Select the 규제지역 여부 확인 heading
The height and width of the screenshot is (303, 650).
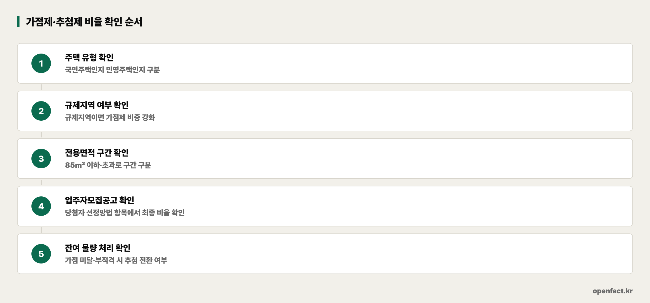pos(97,105)
